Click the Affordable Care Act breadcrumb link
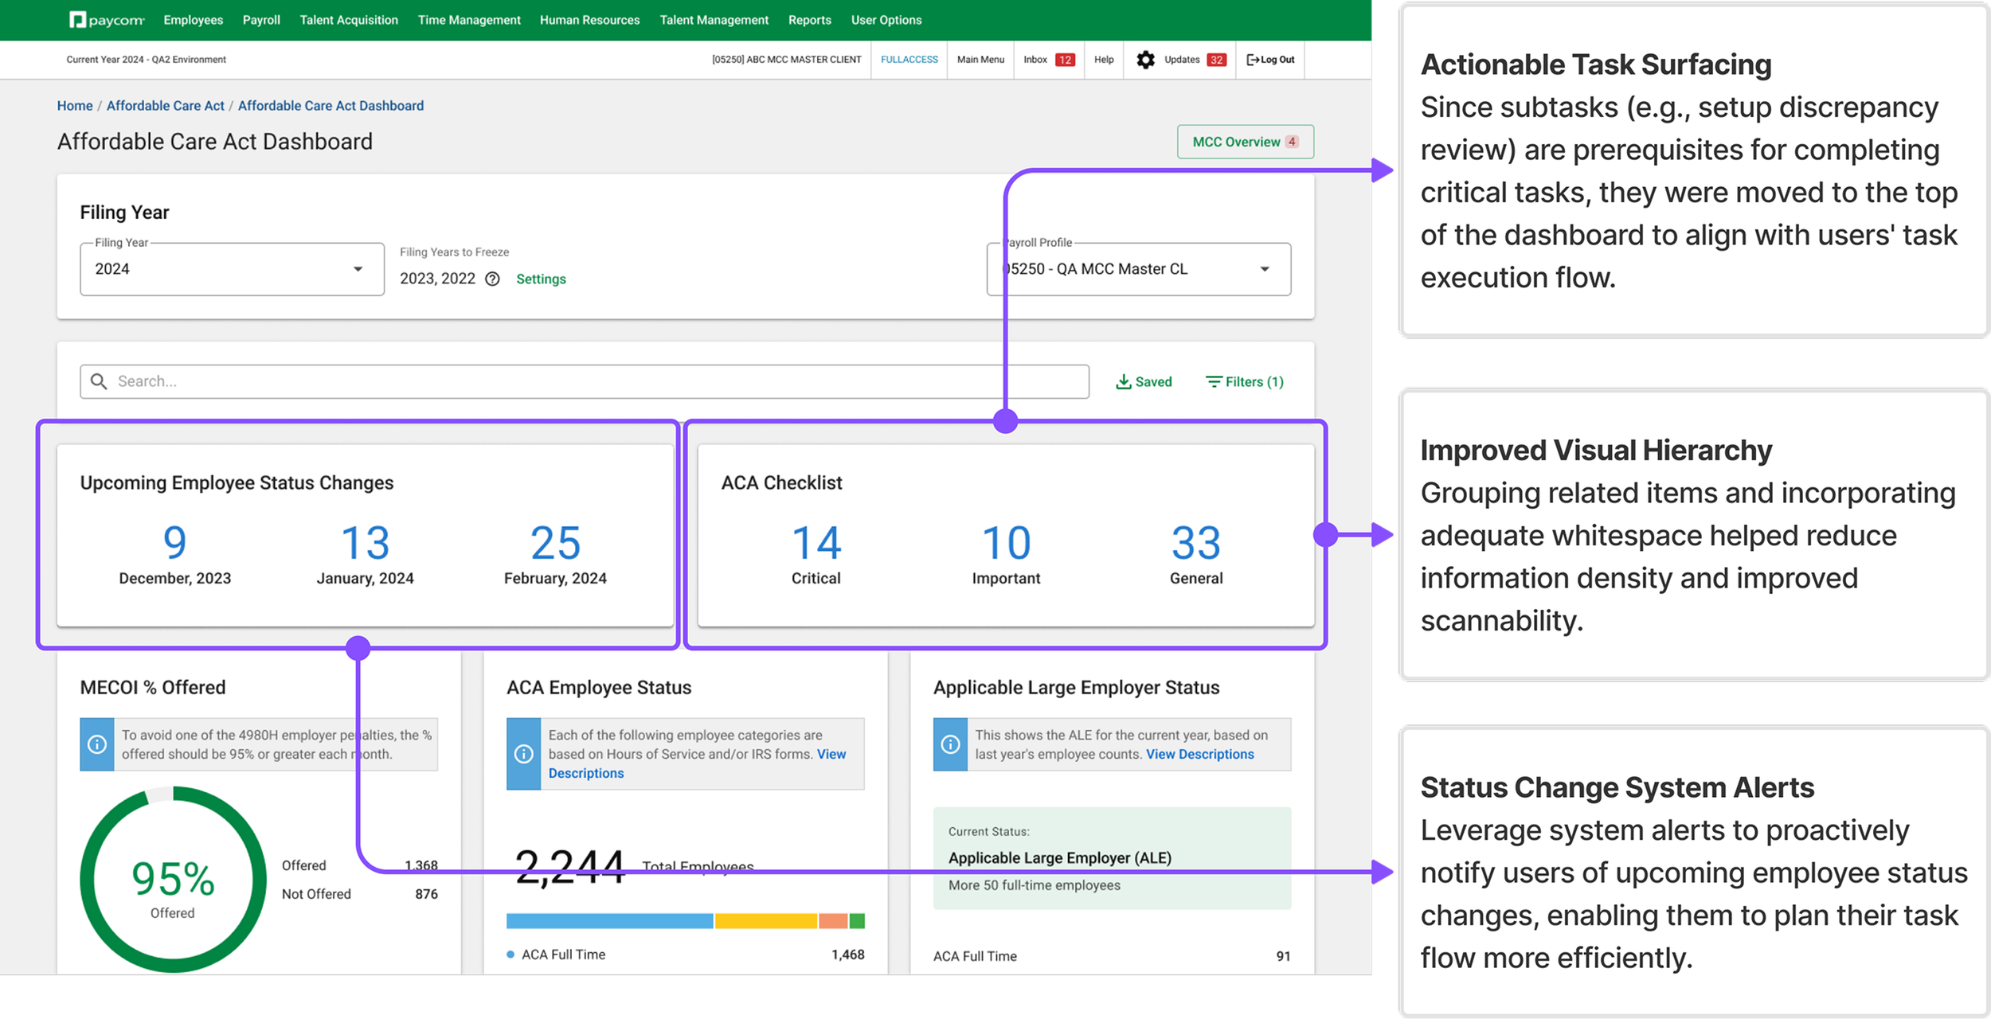Viewport: 1991px width, 1019px height. coord(165,106)
